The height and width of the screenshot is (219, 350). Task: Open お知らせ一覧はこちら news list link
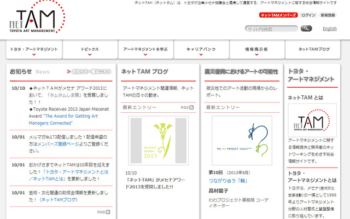click(91, 72)
